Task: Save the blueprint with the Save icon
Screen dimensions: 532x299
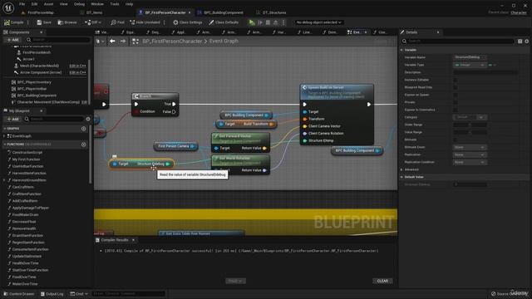Action: pos(44,22)
